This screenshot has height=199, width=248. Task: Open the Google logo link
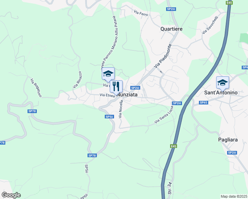coord(11,195)
